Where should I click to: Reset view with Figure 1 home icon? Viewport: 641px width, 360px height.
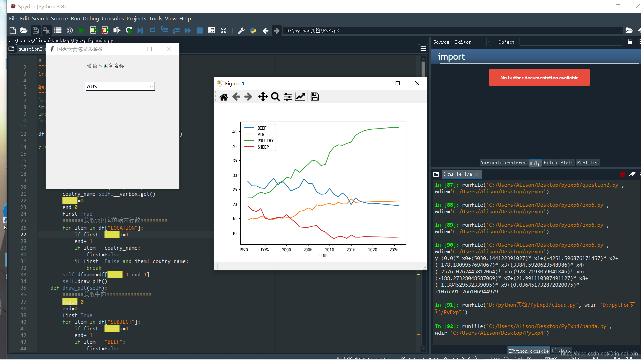224,97
